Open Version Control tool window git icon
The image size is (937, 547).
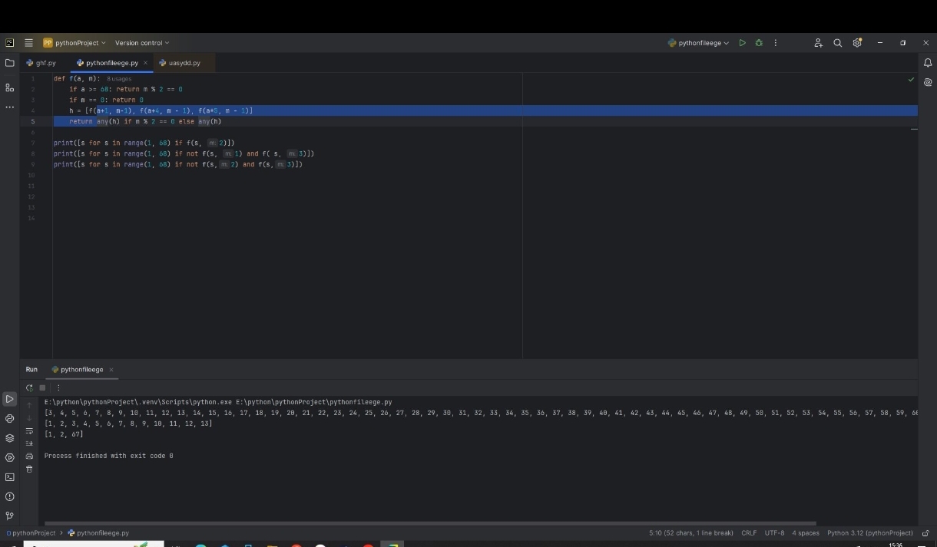(9, 516)
